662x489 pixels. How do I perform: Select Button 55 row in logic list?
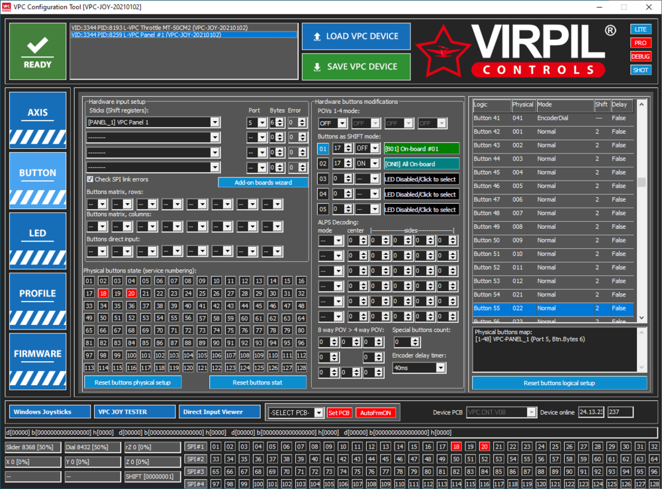coord(553,308)
